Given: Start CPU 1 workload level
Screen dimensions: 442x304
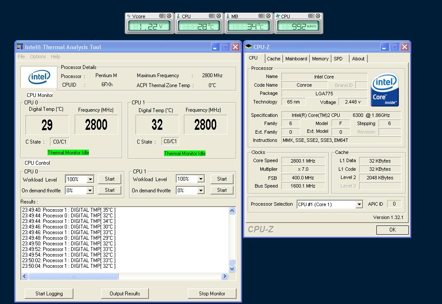Looking at the screenshot, I should 222,179.
